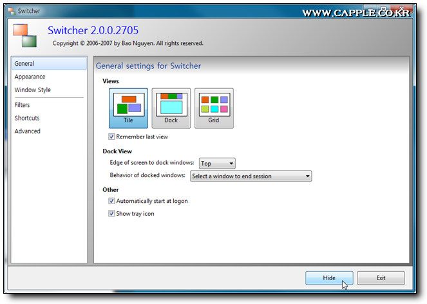Open the General settings page
Viewport: 427px width, 304px height.
[x=49, y=64]
